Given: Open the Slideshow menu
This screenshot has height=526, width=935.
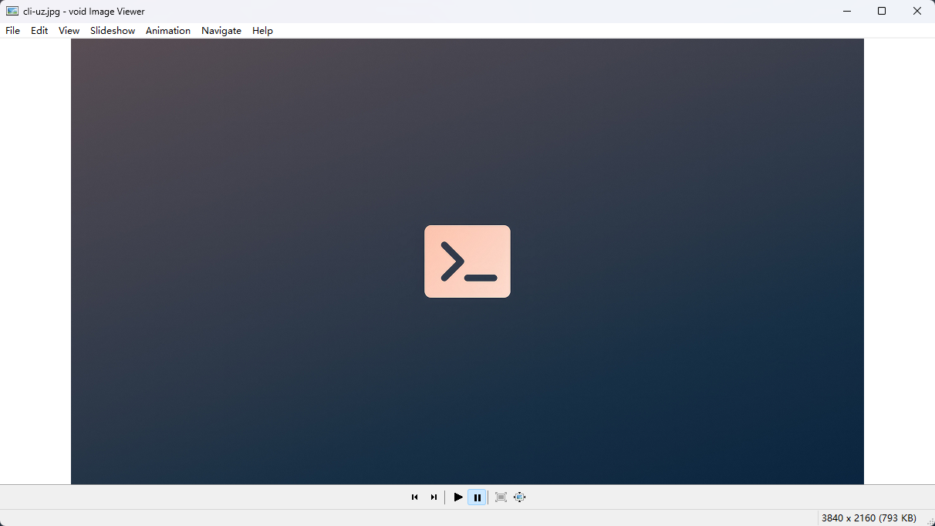Looking at the screenshot, I should (113, 31).
